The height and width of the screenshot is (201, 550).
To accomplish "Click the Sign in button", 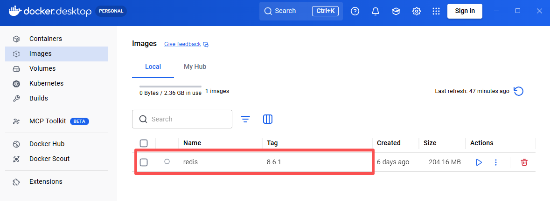I will (465, 11).
